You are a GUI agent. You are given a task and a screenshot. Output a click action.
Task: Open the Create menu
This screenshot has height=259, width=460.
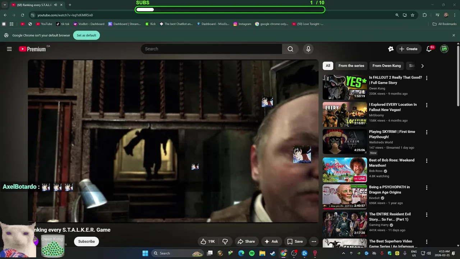click(x=408, y=49)
